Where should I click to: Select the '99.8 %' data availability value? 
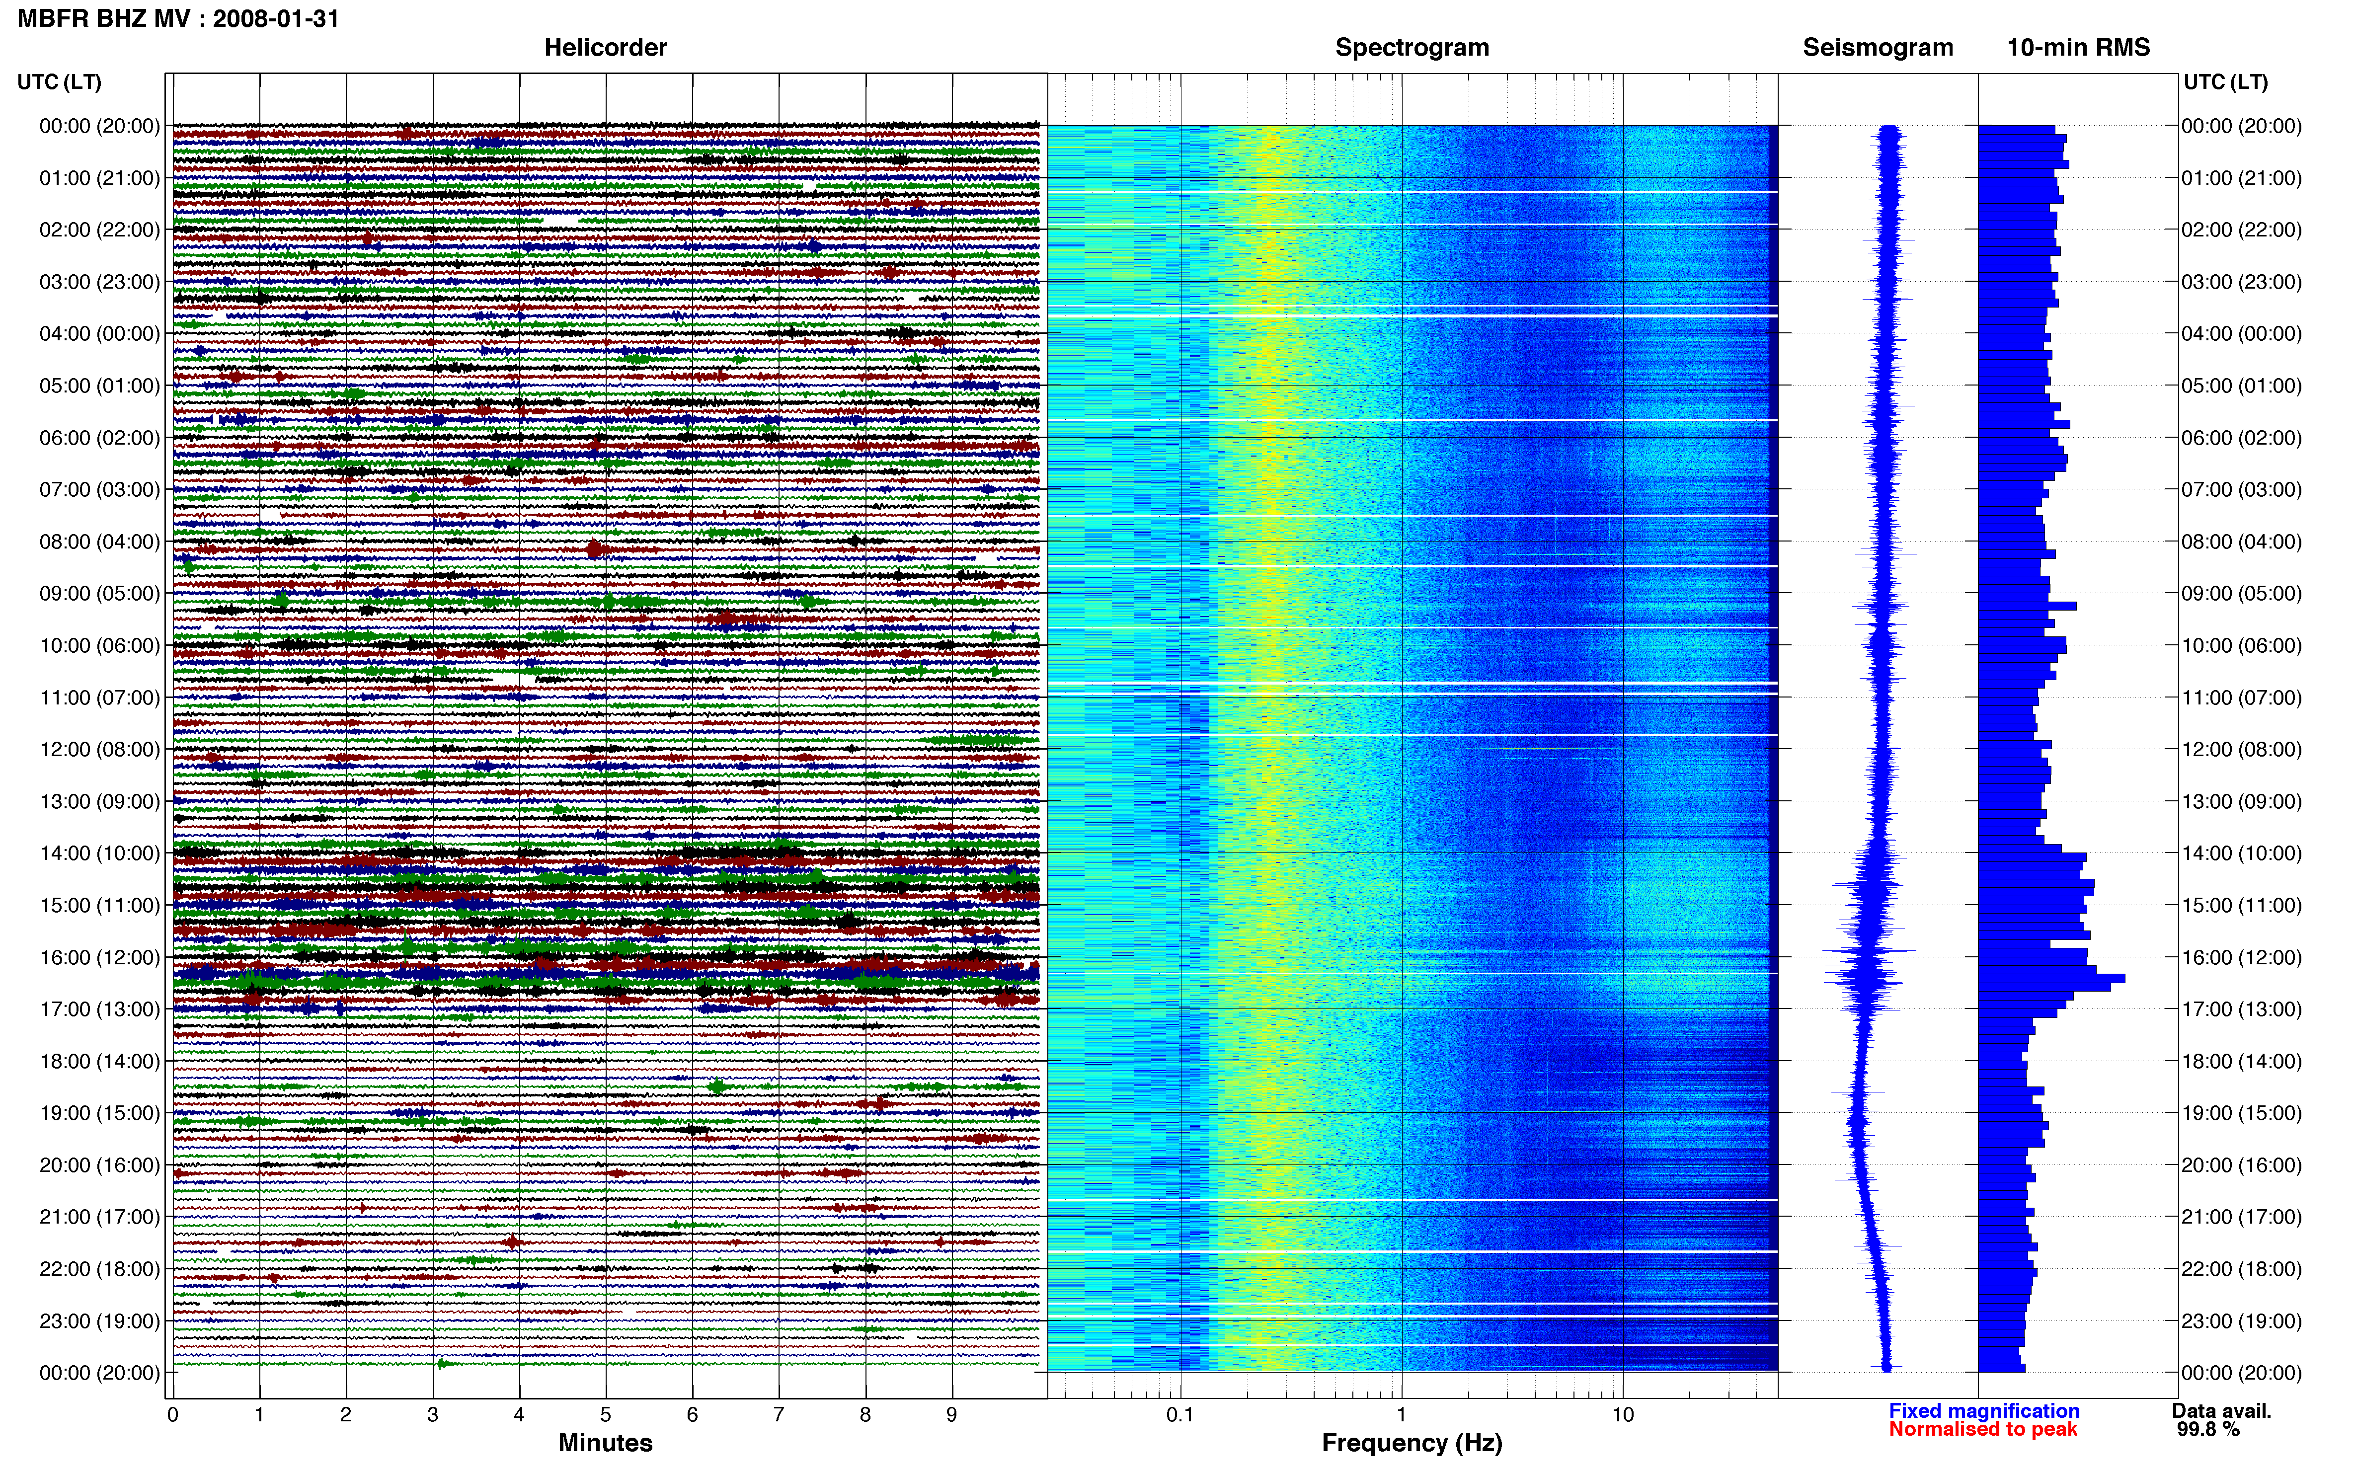coord(2208,1429)
